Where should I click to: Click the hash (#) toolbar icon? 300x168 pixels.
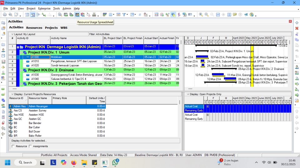pyautogui.click(x=140, y=15)
